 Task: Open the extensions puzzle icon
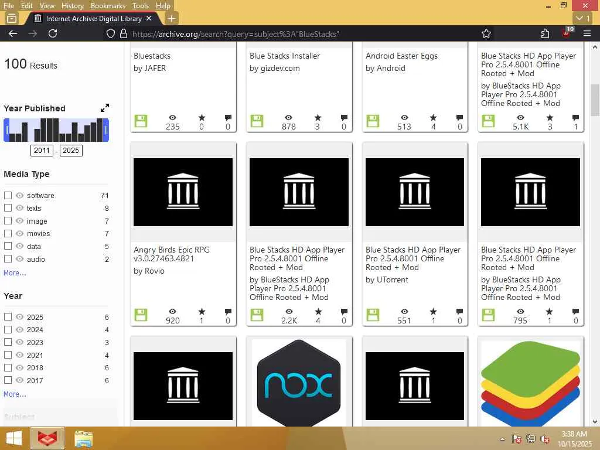546,33
